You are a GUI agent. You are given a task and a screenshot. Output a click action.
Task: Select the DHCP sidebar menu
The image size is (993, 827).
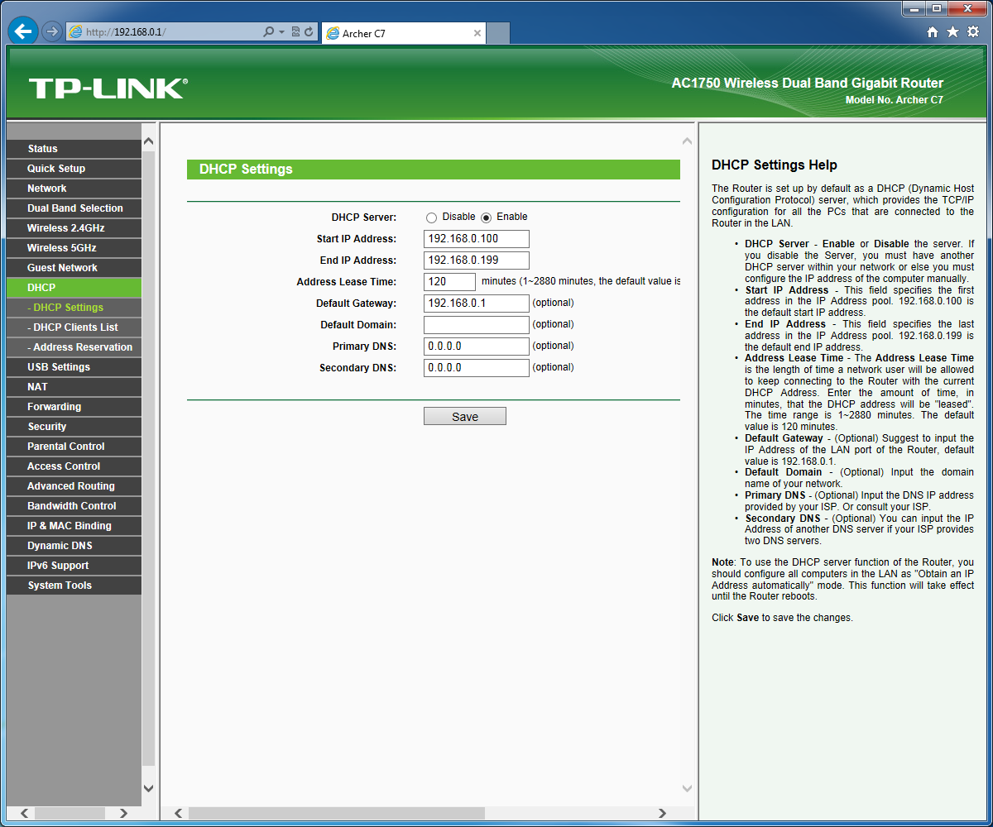point(74,288)
